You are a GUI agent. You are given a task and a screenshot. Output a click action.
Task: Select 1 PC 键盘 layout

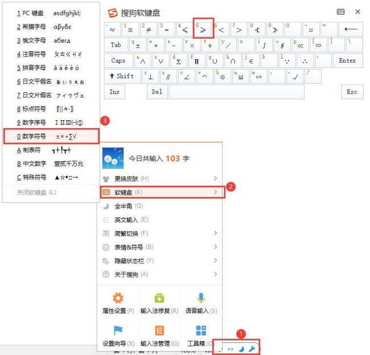(51, 13)
